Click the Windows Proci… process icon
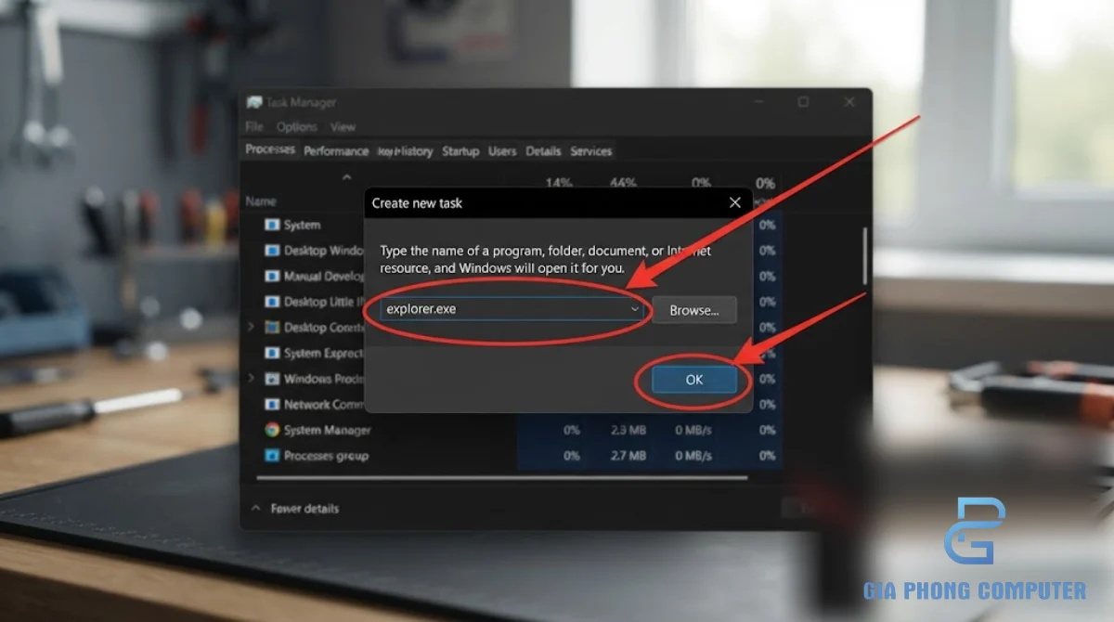This screenshot has height=622, width=1114. (272, 379)
